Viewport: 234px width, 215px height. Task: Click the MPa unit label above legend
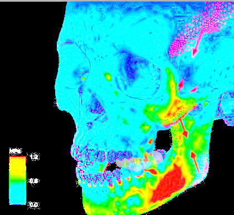tap(16, 151)
